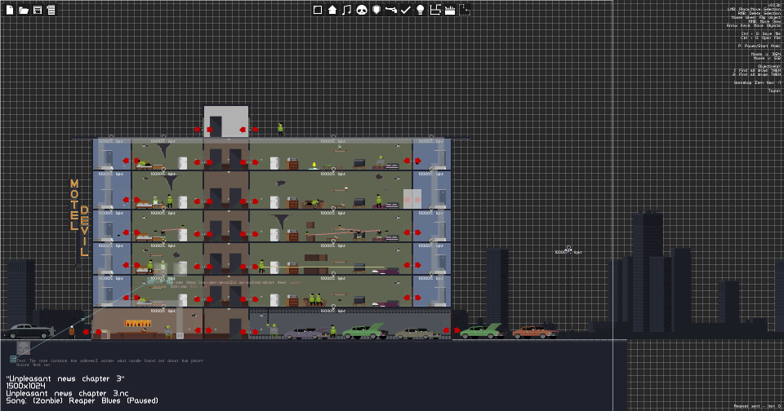Select the green car parked outside the garage
Viewport: 784px width, 411px height.
[482, 330]
